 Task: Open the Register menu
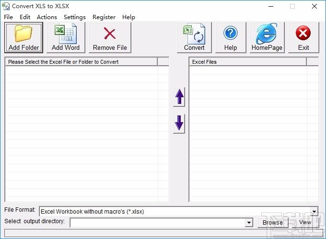104,17
